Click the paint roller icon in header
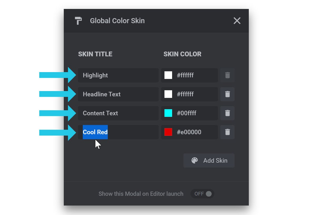This screenshot has height=215, width=311. tap(78, 21)
